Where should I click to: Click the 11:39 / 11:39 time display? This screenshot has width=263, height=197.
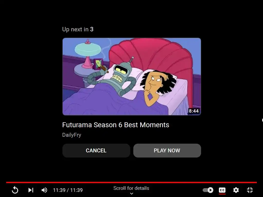click(68, 190)
